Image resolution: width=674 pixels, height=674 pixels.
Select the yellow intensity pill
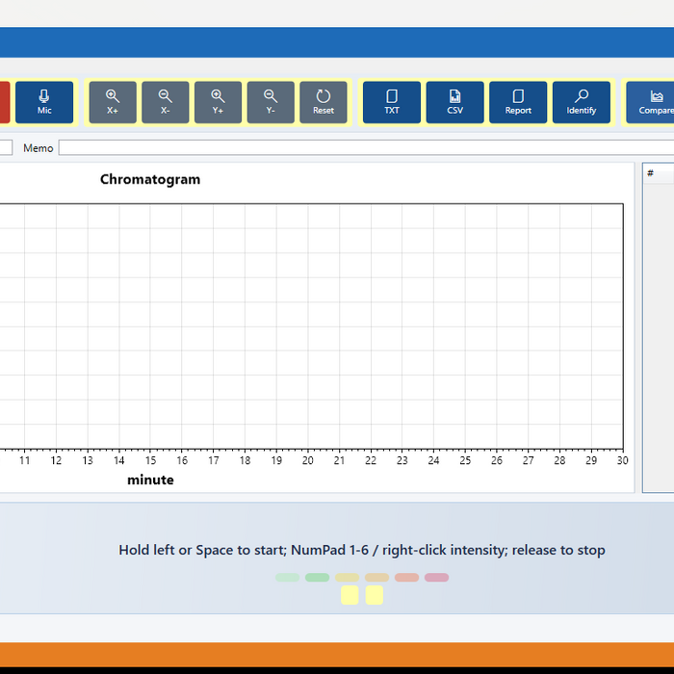pos(347,578)
